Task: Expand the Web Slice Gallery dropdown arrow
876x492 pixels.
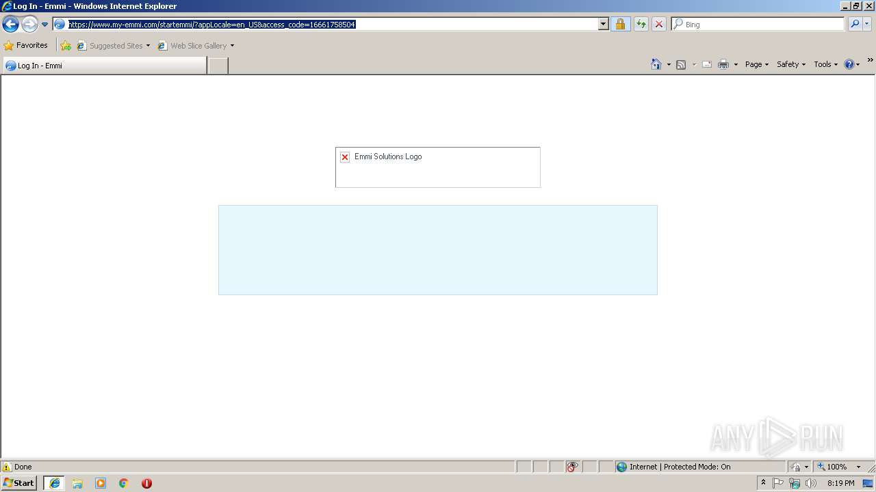Action: point(232,46)
